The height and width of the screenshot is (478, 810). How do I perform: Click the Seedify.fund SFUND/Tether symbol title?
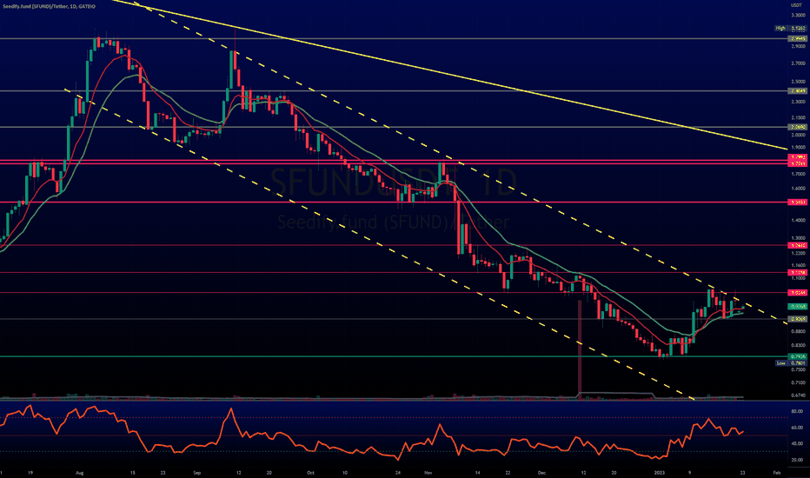pyautogui.click(x=49, y=6)
